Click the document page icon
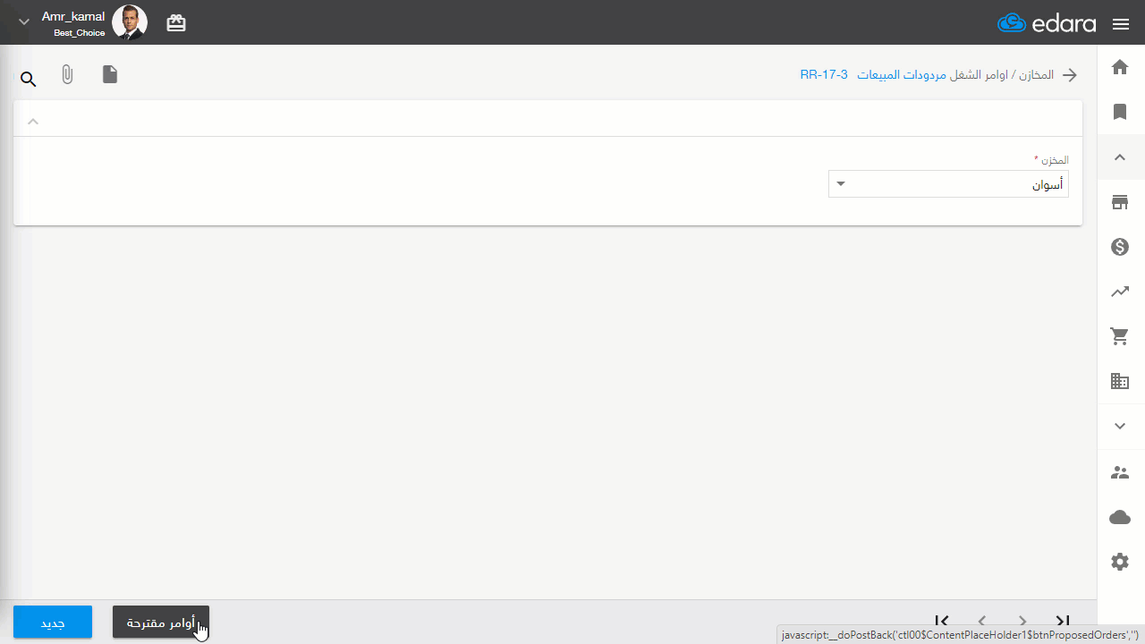1145x644 pixels. pos(109,74)
